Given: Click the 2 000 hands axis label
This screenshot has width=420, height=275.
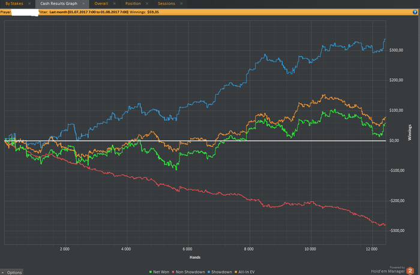Looking at the screenshot, I should (65, 249).
